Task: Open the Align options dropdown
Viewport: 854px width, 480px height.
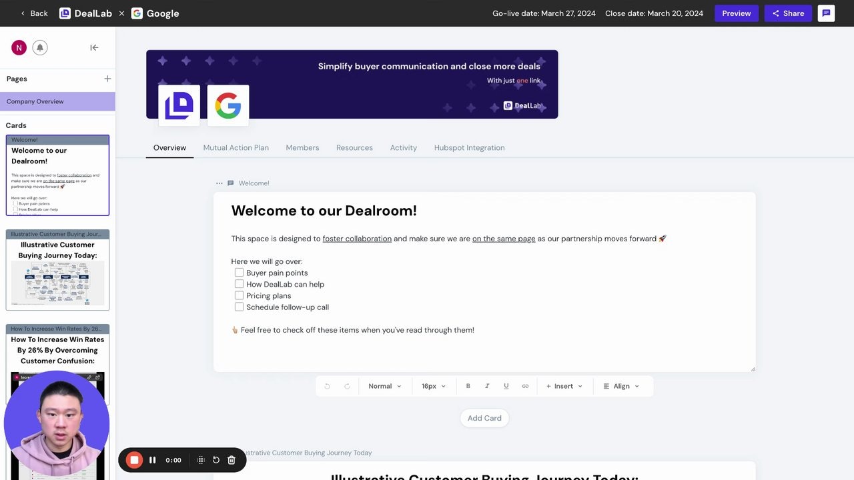Action: [x=622, y=385]
